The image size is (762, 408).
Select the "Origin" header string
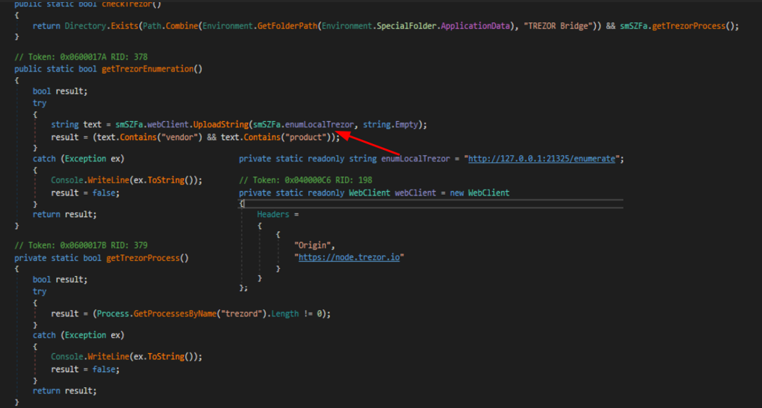[315, 245]
